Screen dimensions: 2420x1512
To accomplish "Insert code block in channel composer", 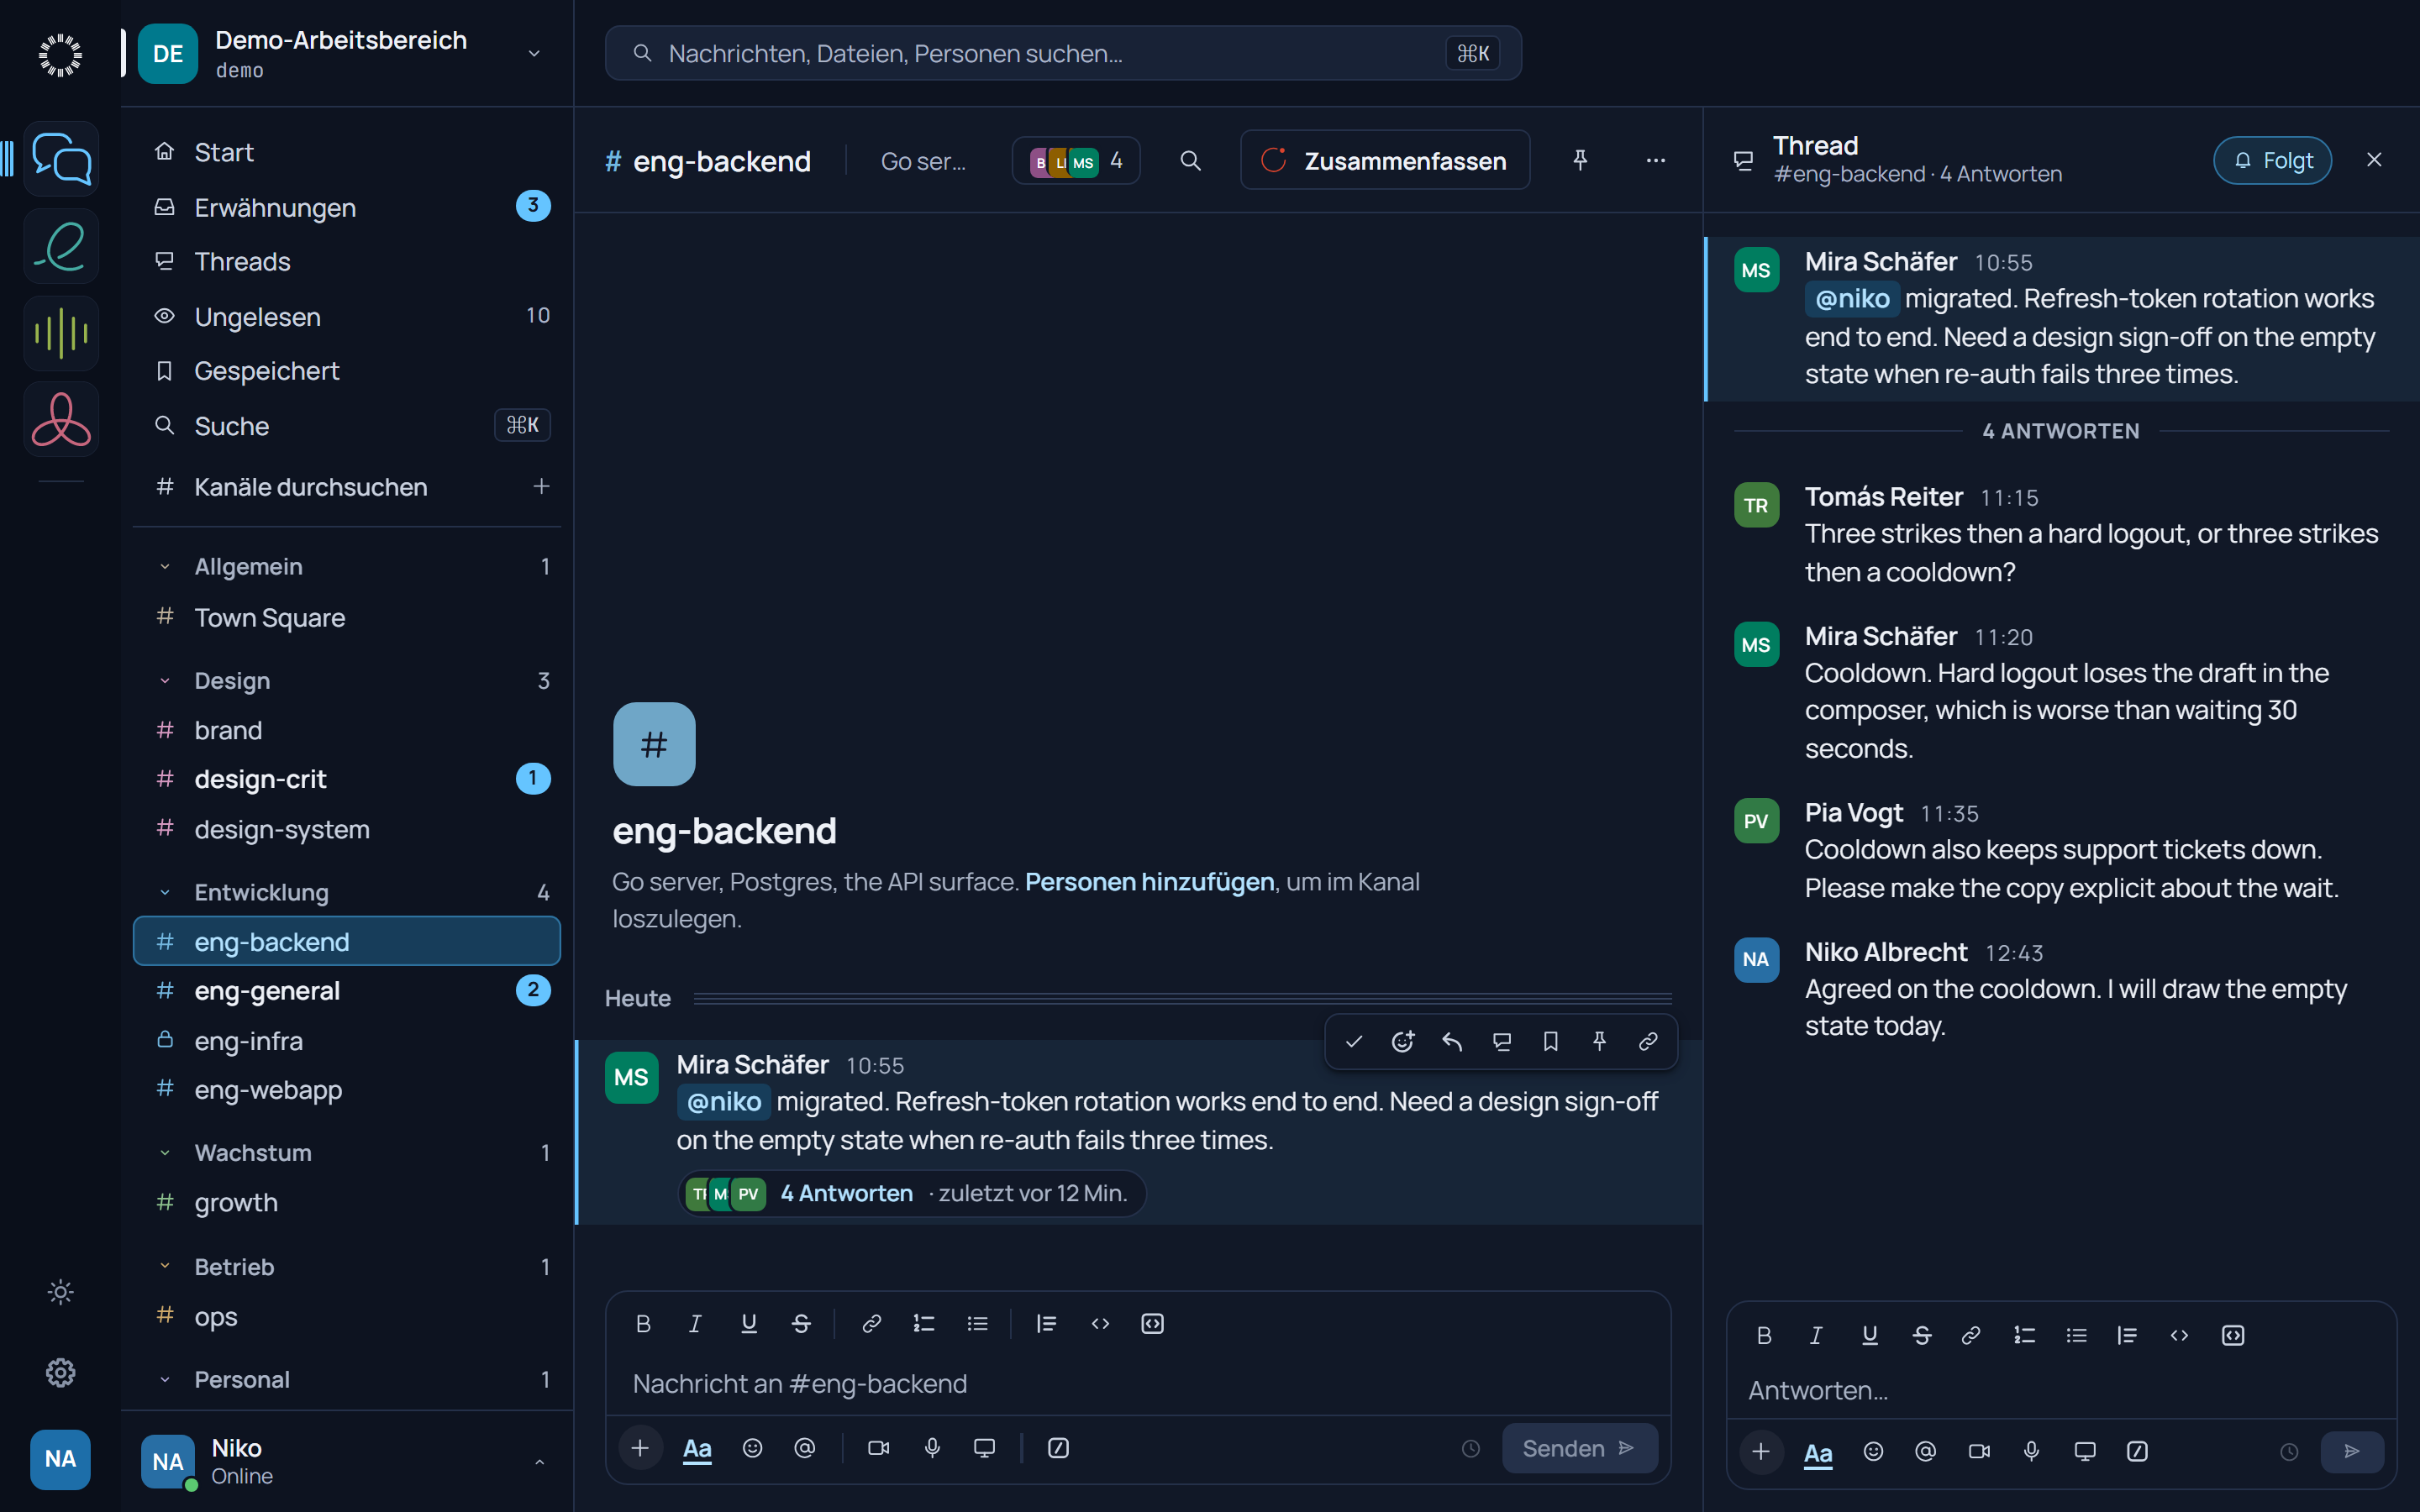I will (x=1152, y=1324).
